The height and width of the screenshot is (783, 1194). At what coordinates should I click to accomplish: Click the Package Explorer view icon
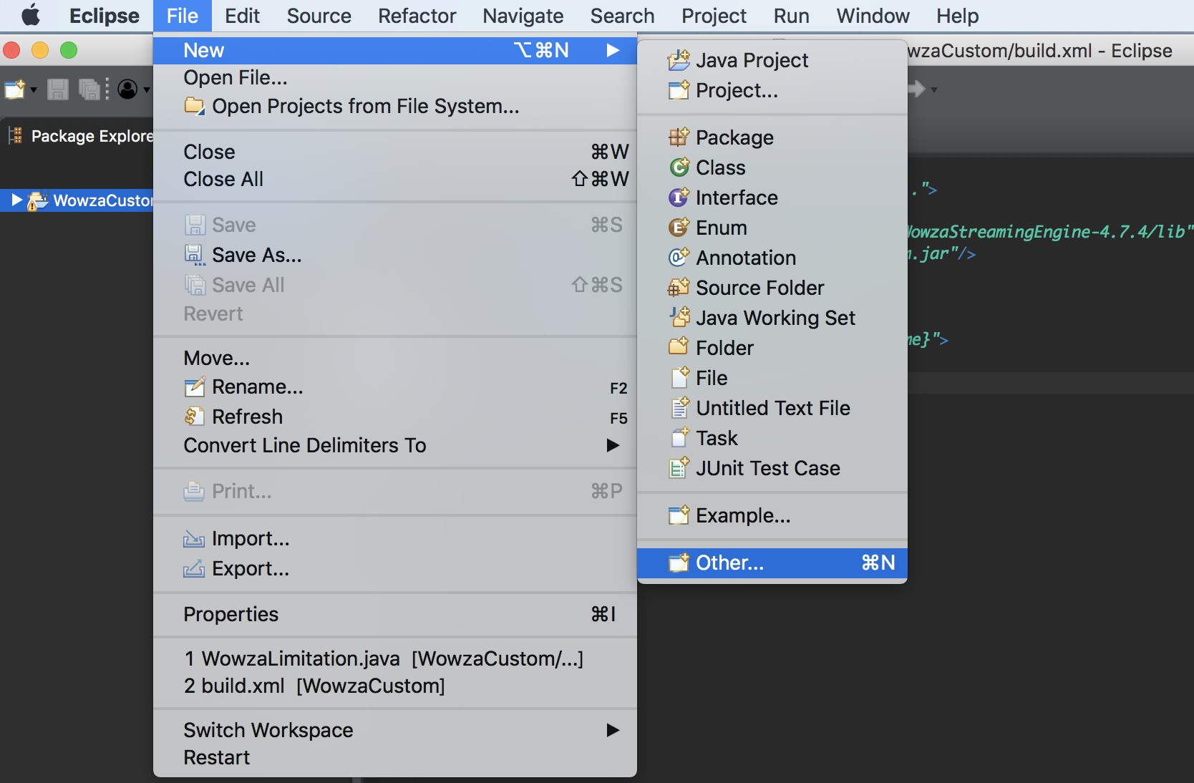[x=16, y=135]
